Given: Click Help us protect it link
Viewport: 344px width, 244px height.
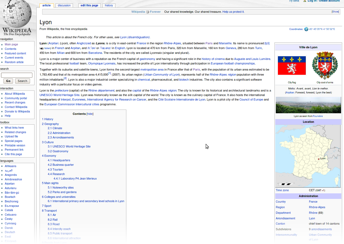Looking at the screenshot, I should coord(233,12).
